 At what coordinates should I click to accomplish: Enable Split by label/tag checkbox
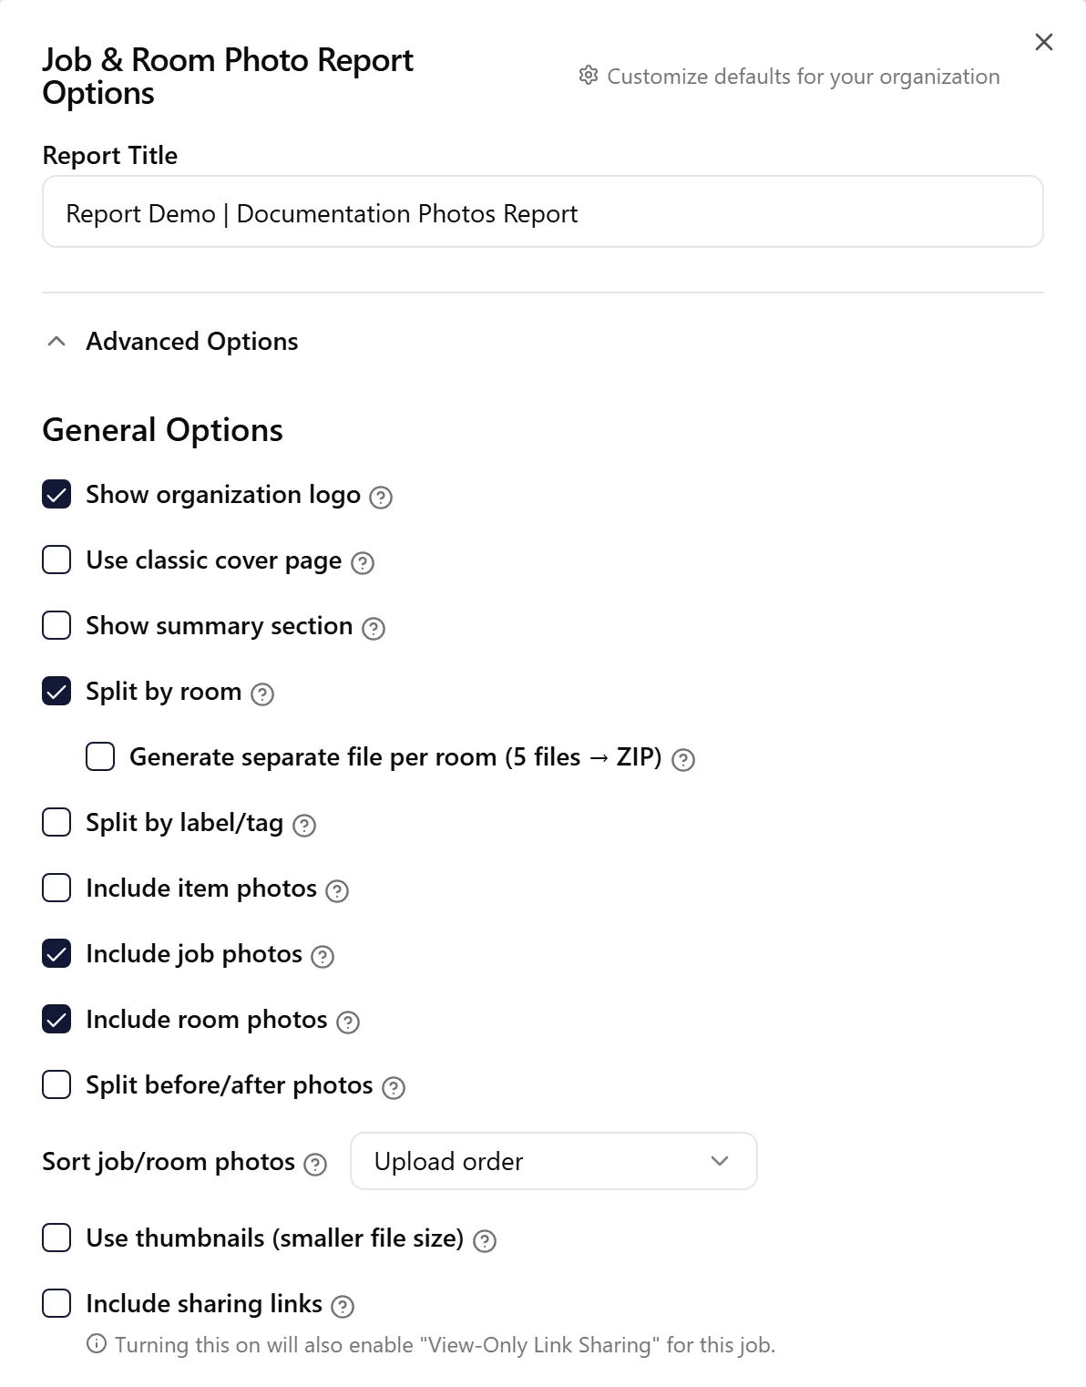tap(56, 822)
